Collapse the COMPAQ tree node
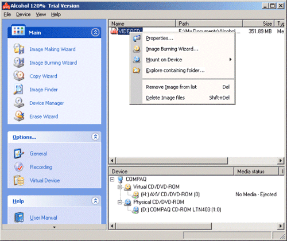Screen dimensions: 287x241 click(113, 179)
